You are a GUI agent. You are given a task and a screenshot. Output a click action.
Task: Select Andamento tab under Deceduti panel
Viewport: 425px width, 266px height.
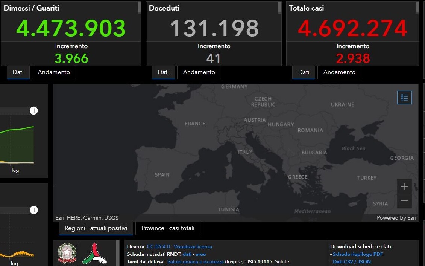click(x=199, y=72)
